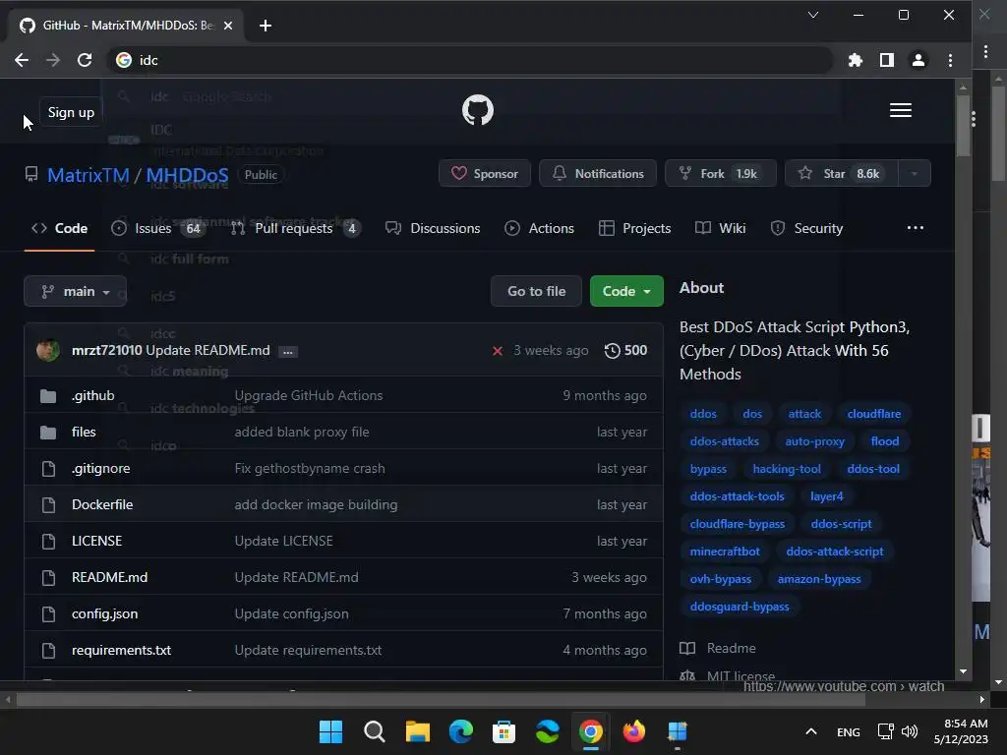Open the README.md file

(109, 577)
